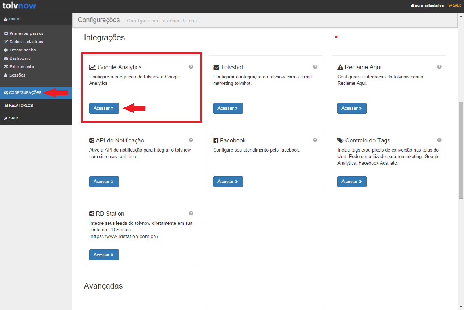Click Acessar under RD Station

(104, 255)
